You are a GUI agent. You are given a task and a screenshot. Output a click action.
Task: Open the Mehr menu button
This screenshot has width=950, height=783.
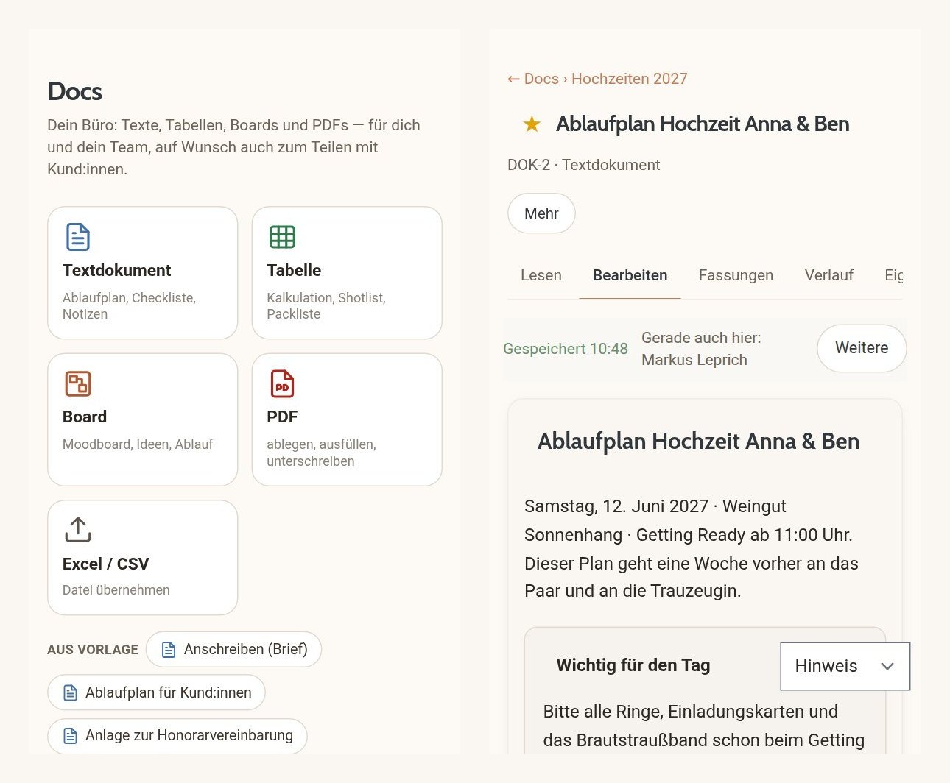[x=541, y=213]
